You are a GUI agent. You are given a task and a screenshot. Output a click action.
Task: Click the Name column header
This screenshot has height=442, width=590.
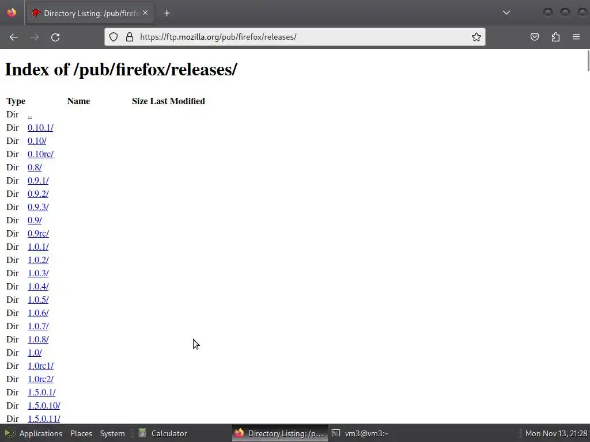point(78,101)
